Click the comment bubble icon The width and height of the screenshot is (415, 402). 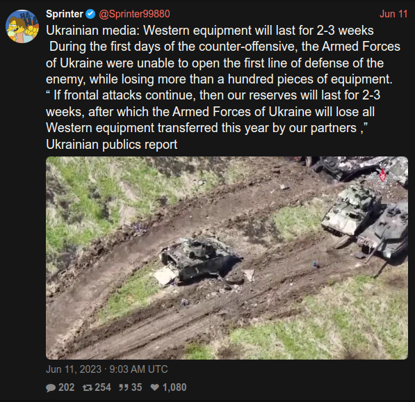click(x=51, y=387)
